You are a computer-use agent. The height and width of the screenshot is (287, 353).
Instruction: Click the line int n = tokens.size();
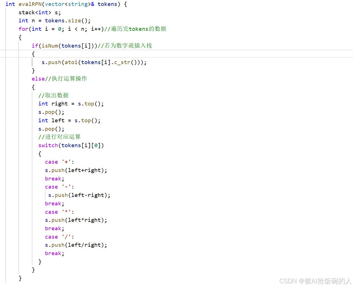[54, 21]
